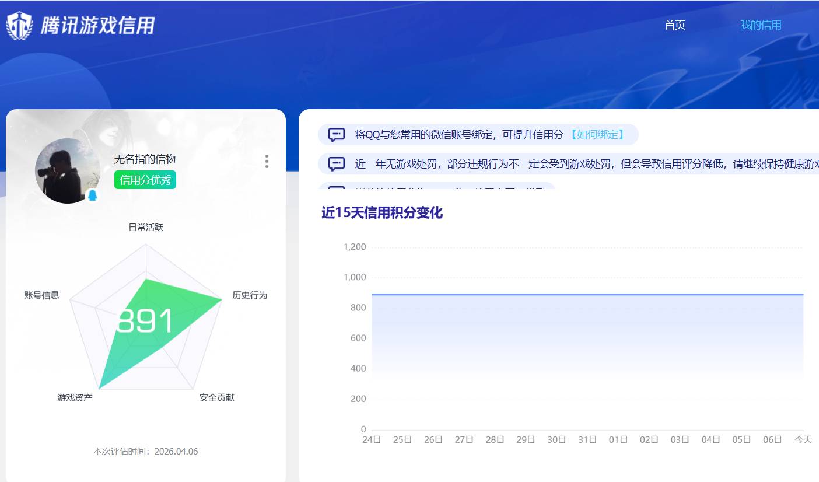This screenshot has height=482, width=819.
Task: Go to the 首页 navigation item
Action: click(x=674, y=25)
